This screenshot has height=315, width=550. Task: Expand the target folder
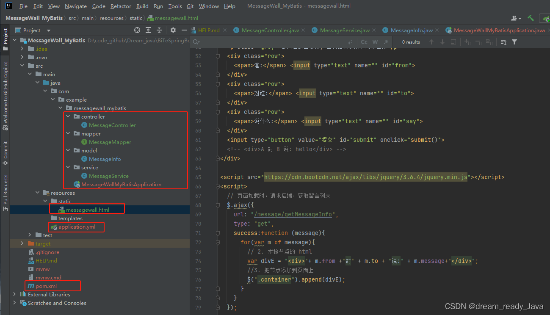point(23,243)
